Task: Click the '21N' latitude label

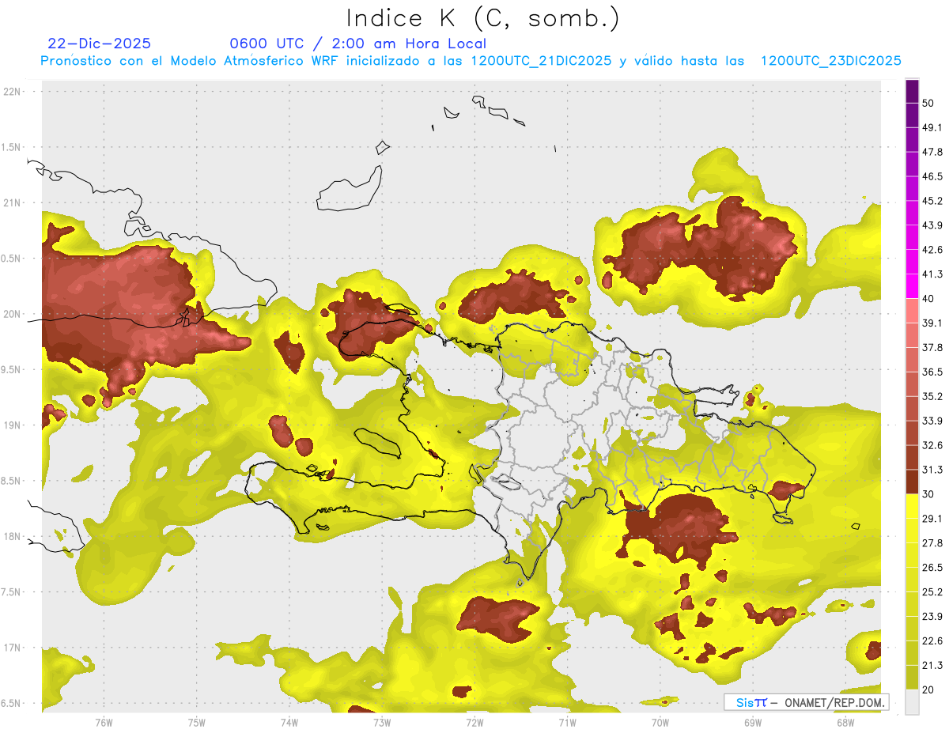Action: [12, 202]
